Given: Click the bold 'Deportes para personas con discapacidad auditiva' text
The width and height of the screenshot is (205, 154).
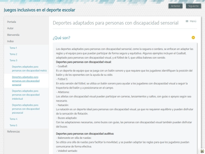Looking at the screenshot, I should 85,134.
